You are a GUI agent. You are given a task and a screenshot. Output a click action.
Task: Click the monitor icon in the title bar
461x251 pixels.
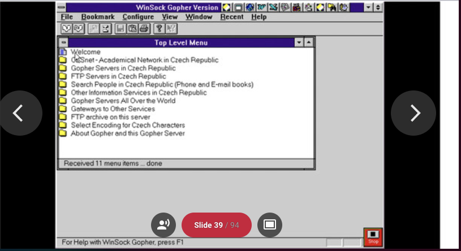[x=238, y=7]
